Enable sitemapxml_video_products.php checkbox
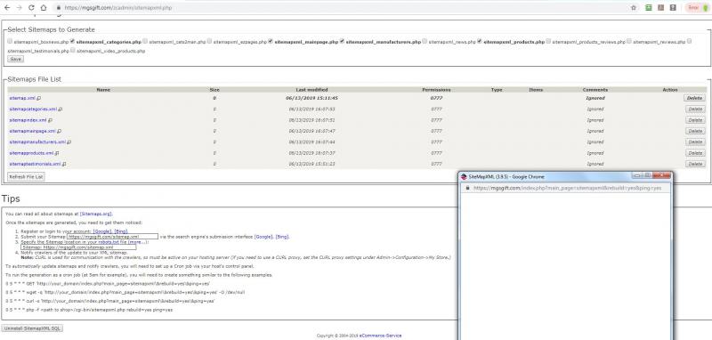The width and height of the screenshot is (712, 340). click(x=73, y=51)
